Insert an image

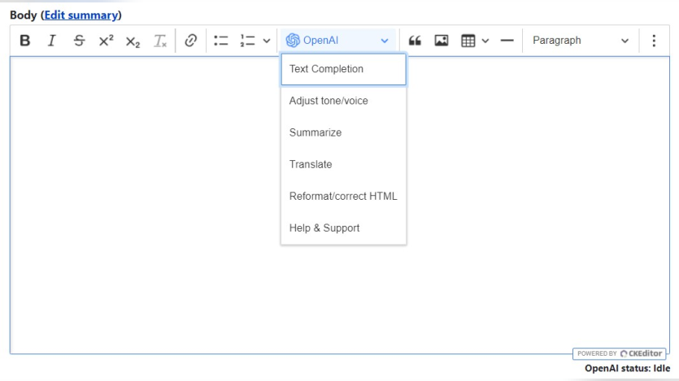point(442,41)
